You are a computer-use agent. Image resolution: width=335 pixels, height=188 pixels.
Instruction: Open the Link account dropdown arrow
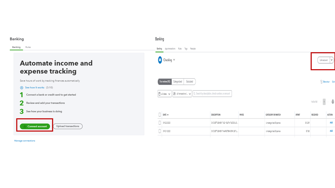(x=332, y=60)
